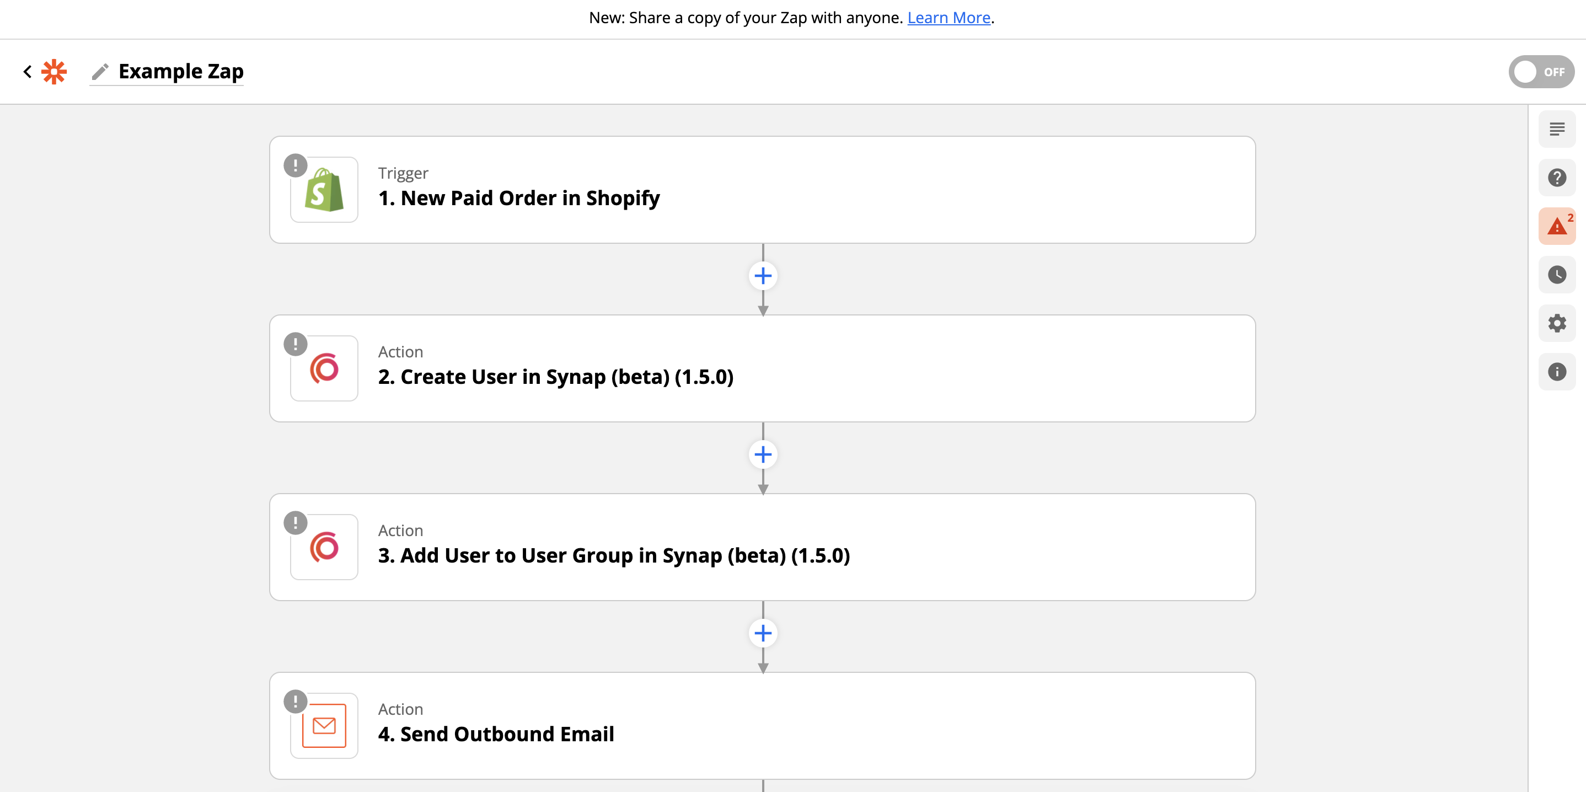Screen dimensions: 1586x792
Task: Show the two errors warning triangle panel
Action: pyautogui.click(x=1557, y=226)
